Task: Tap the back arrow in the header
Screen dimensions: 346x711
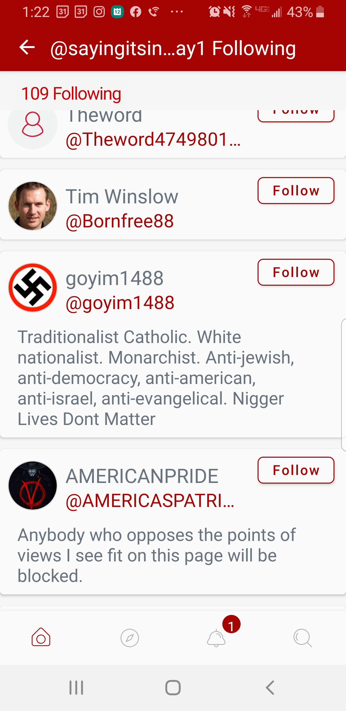Action: tap(27, 48)
